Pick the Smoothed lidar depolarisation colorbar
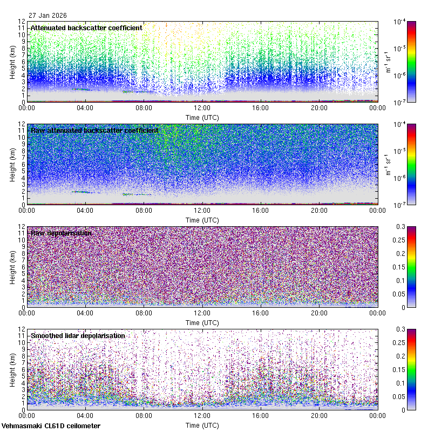Image resolution: width=421 pixels, height=432 pixels. (x=396, y=369)
